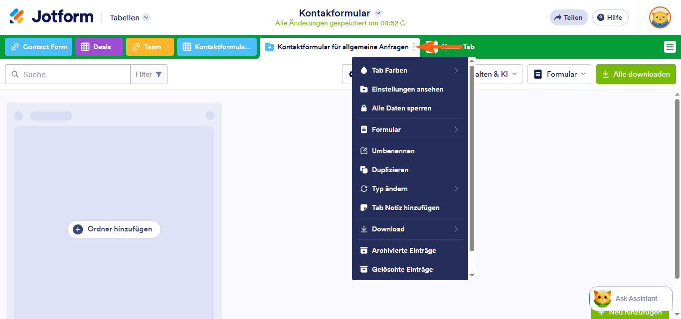Click the copy icon beside Duplizieren

click(x=364, y=169)
